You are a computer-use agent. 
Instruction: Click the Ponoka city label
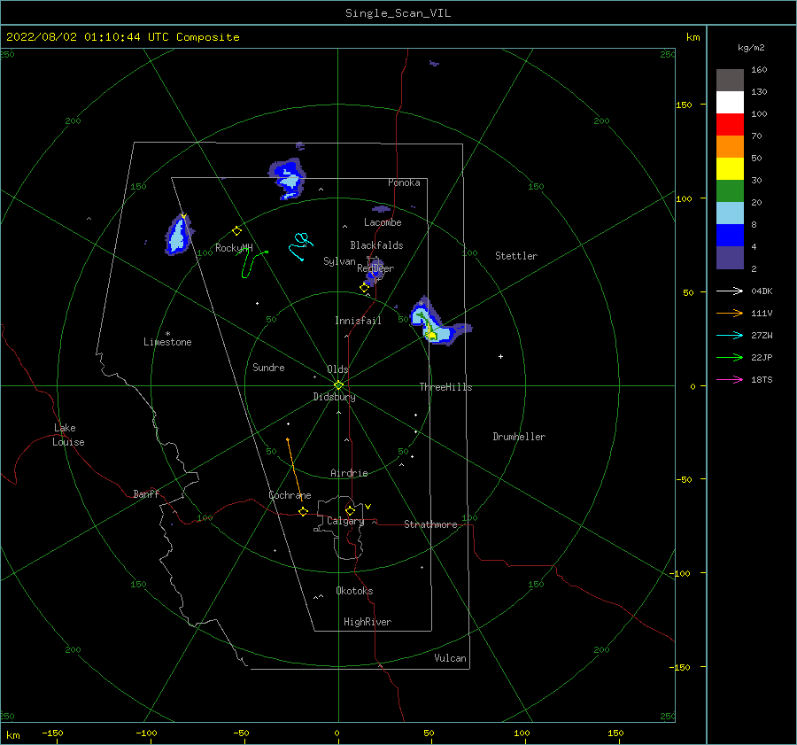[404, 182]
